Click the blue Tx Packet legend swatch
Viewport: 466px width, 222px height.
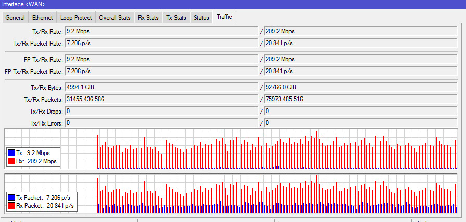11,198
